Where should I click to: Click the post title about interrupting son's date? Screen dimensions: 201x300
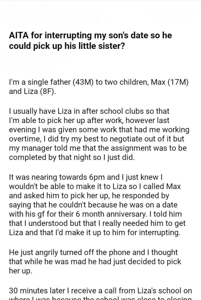pos(90,41)
